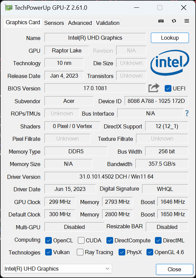Click the Driver Version field
Image resolution: width=196 pixels, height=278 pixels.
[x=116, y=176]
